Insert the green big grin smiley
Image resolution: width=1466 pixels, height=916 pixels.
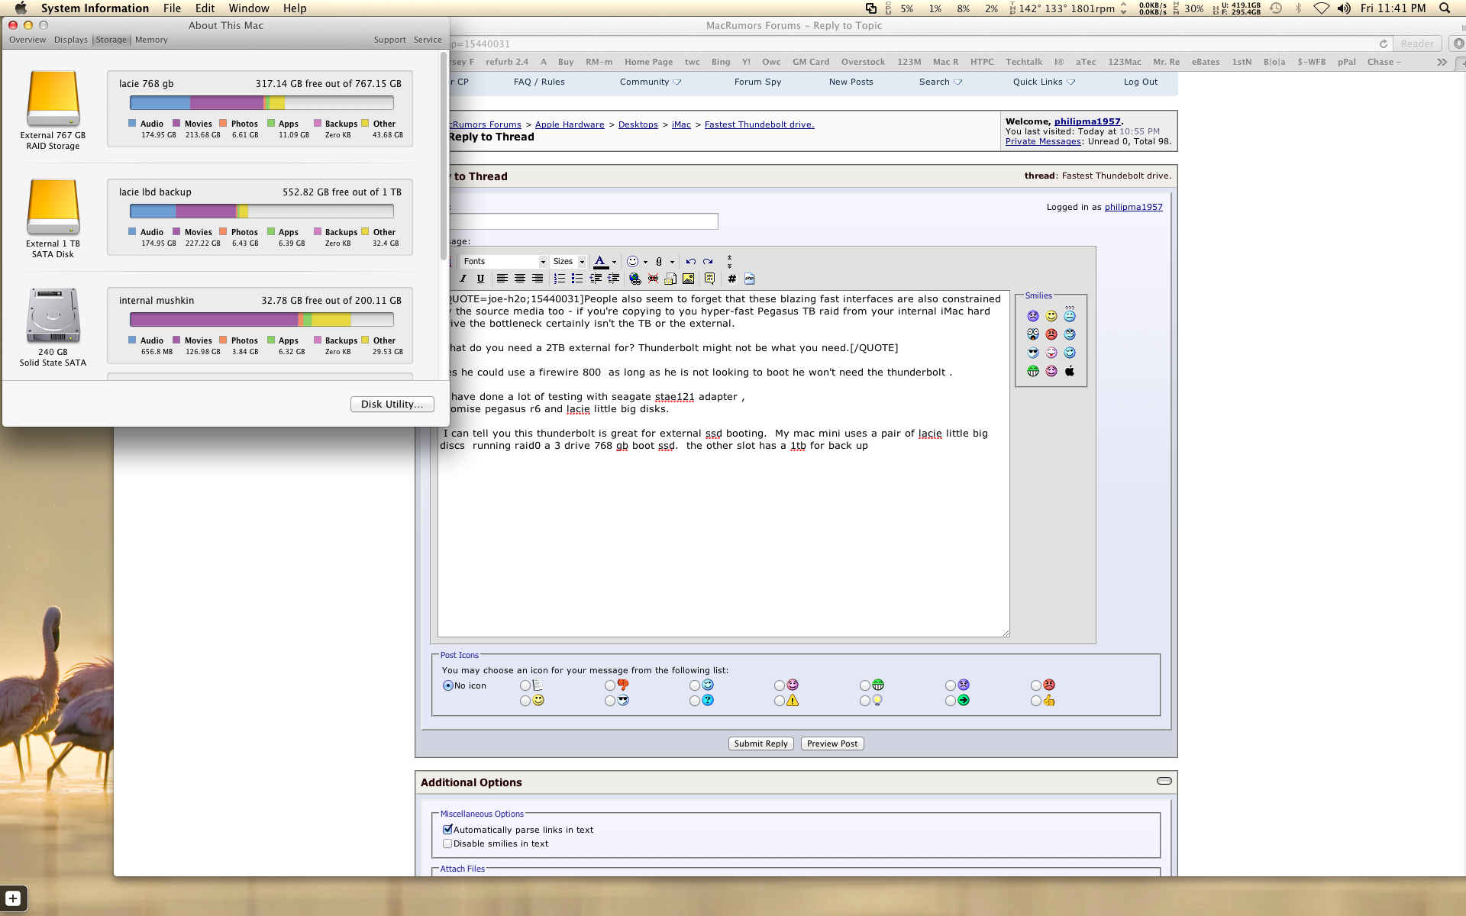coord(1033,371)
